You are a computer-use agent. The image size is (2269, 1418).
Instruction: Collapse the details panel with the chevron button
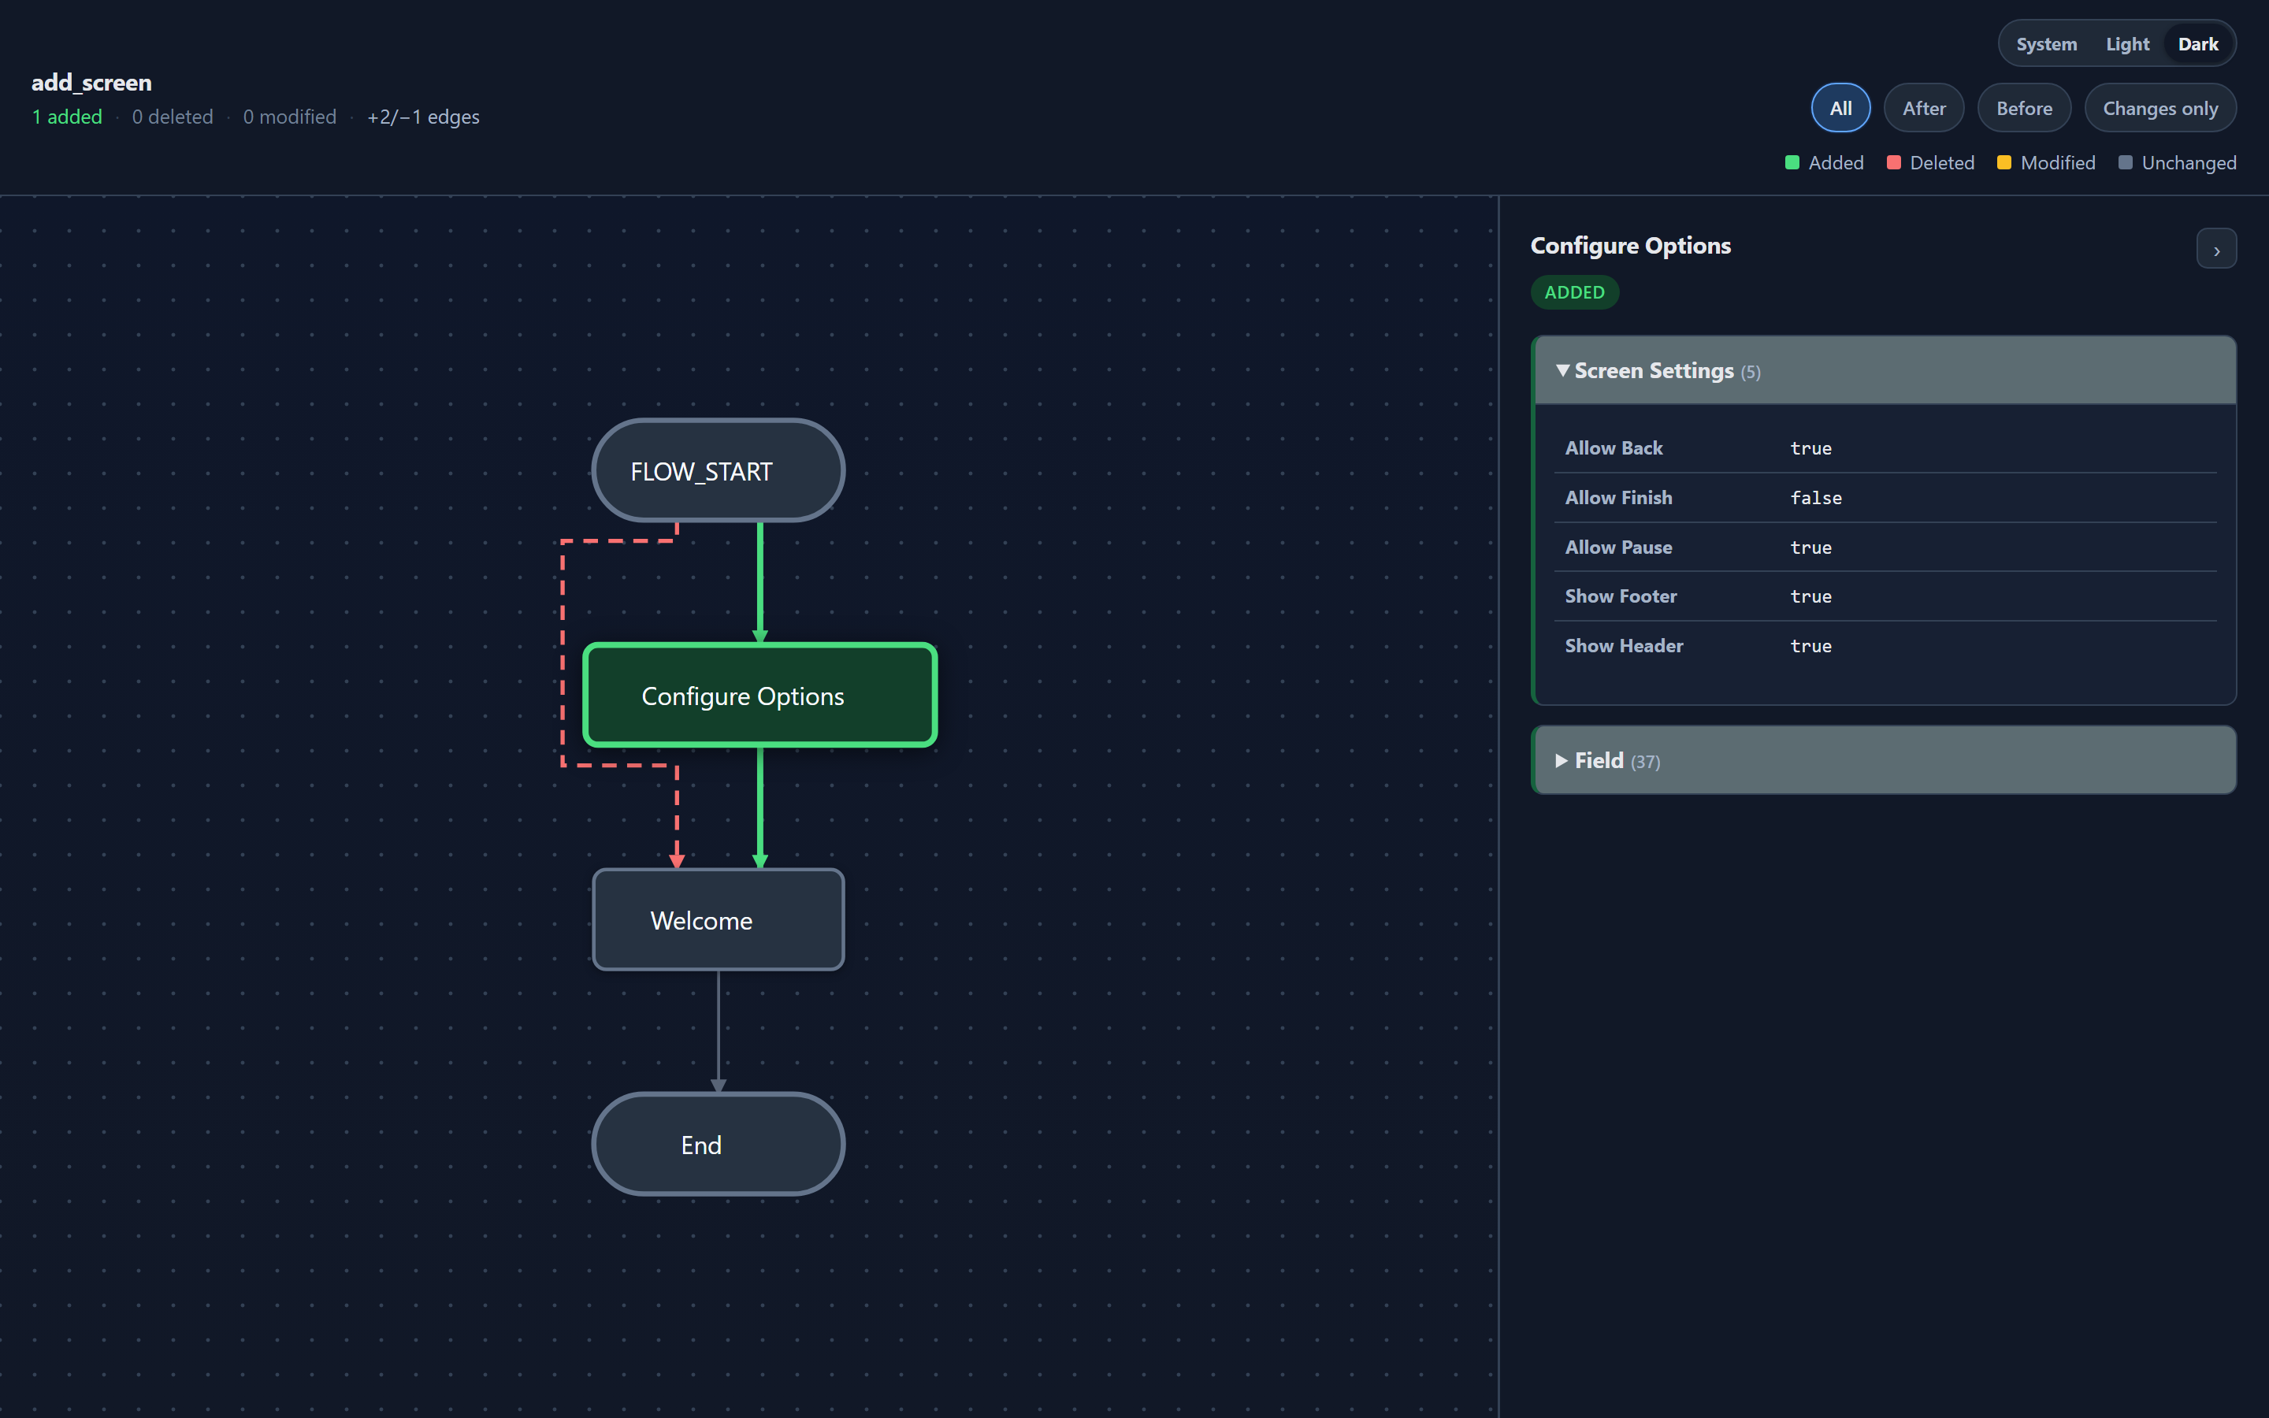pyautogui.click(x=2215, y=250)
